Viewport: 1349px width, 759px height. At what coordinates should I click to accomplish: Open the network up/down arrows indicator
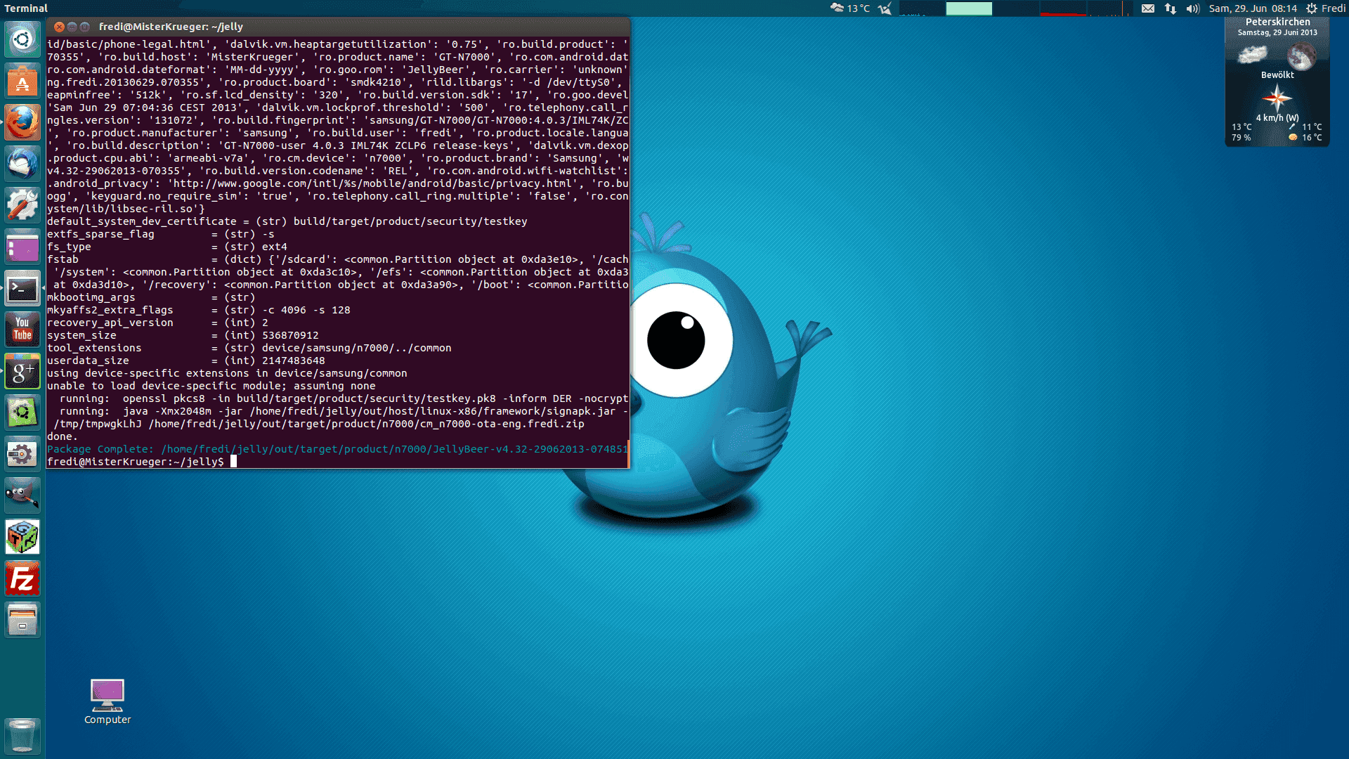[1171, 8]
